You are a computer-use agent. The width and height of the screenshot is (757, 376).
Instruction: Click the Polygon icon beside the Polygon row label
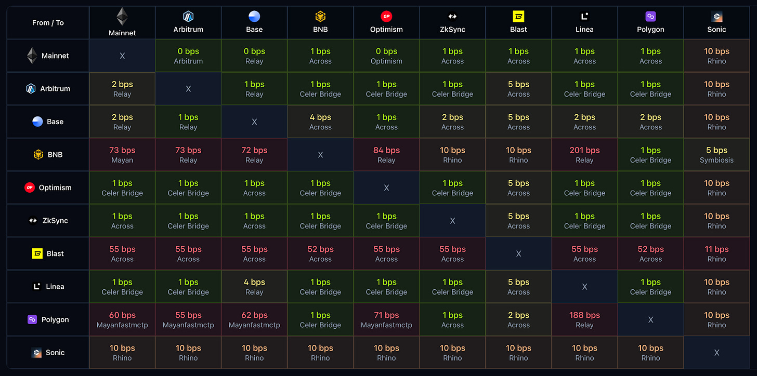pos(32,319)
